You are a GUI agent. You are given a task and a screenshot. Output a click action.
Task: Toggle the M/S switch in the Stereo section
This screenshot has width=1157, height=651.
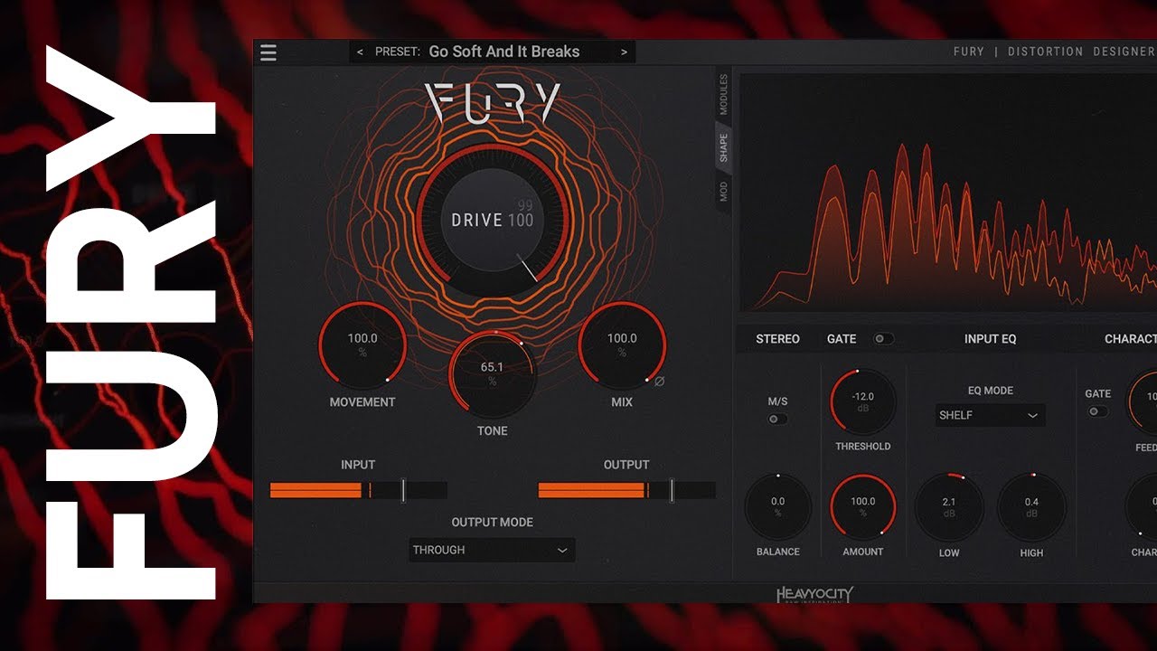777,420
